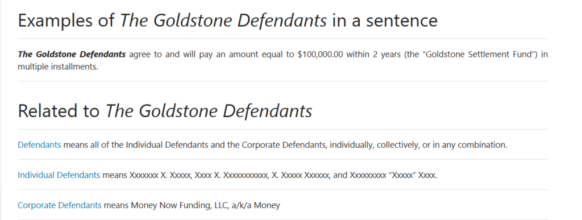
Task: Click italic 'The Goldstone Defendants' in Related heading
Action: point(209,110)
